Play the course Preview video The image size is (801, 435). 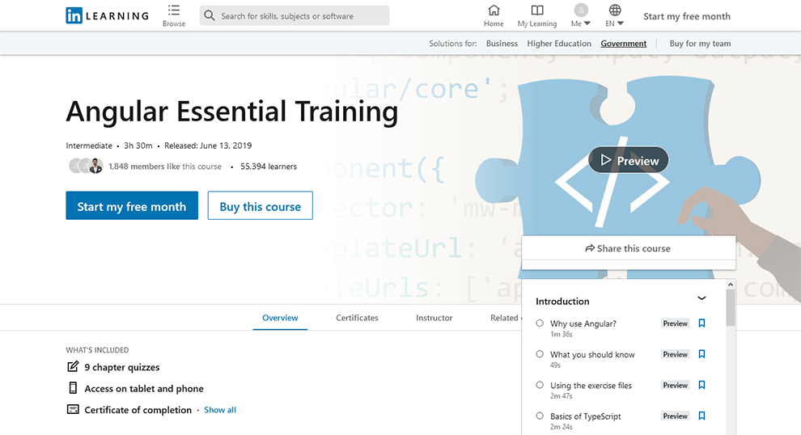(x=629, y=160)
